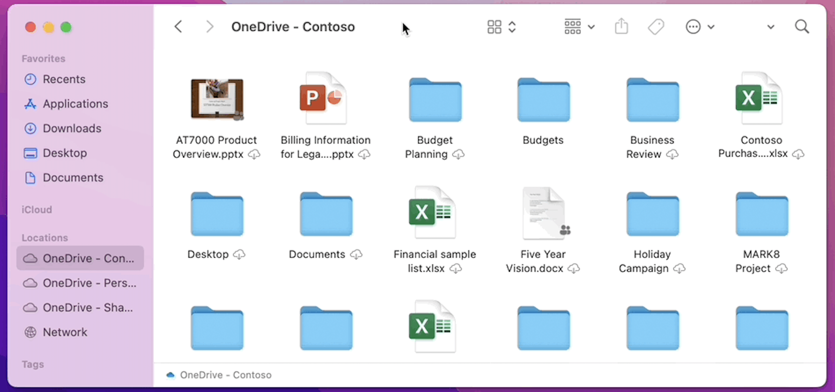Screen dimensions: 835x392
Task: Click OneDrive - Contoso in path bar
Action: click(x=225, y=375)
